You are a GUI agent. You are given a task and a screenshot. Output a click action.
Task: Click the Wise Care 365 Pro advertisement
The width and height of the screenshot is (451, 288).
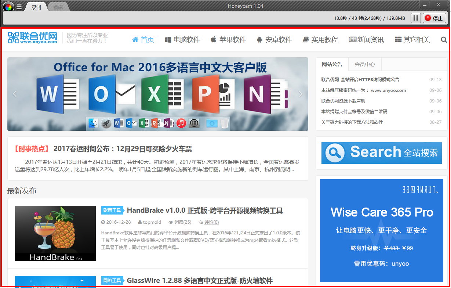click(382, 231)
